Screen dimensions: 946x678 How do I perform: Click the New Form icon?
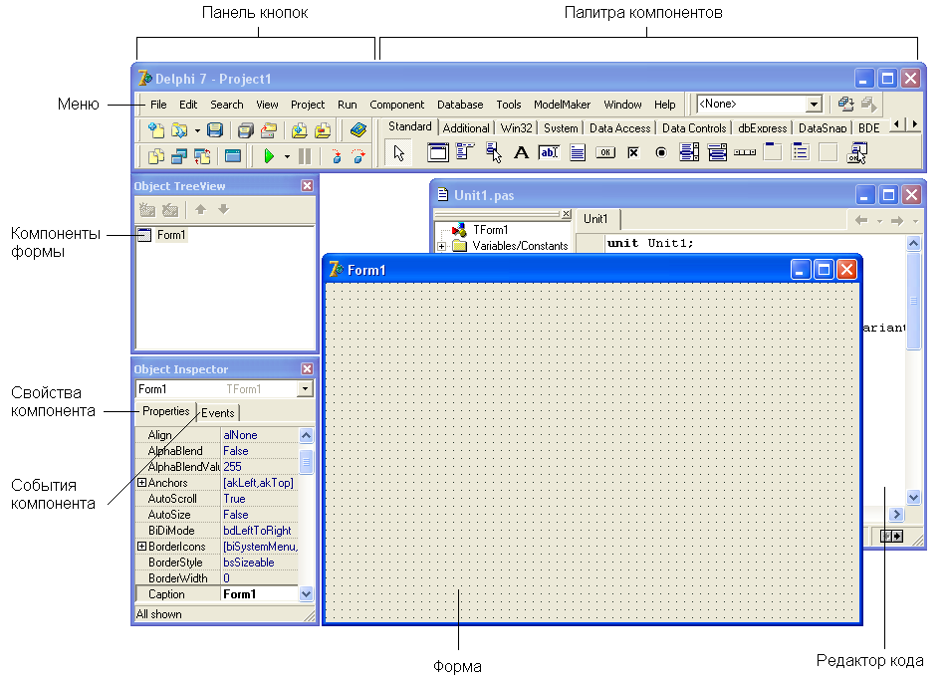(x=233, y=156)
